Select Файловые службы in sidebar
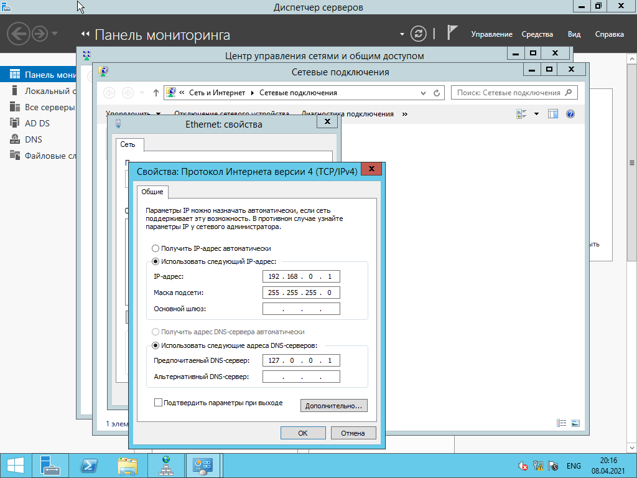The image size is (637, 478). click(x=38, y=156)
